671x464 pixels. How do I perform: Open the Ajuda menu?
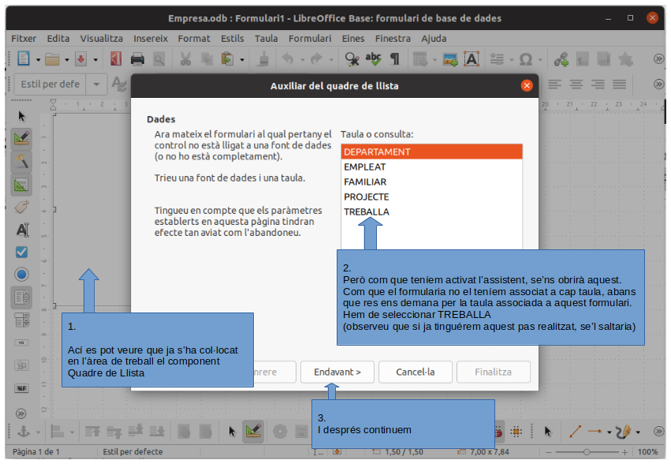coord(434,39)
